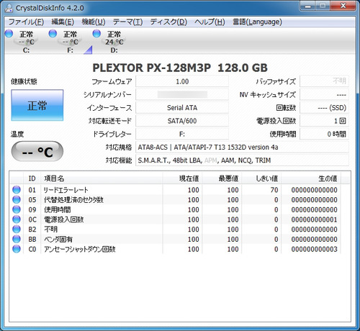Open the 言語(Language) menu
The width and height of the screenshot is (360, 331).
[x=257, y=22]
